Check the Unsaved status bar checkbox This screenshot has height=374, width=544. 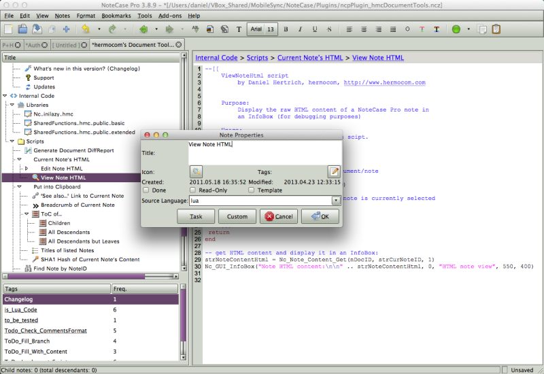coord(505,370)
